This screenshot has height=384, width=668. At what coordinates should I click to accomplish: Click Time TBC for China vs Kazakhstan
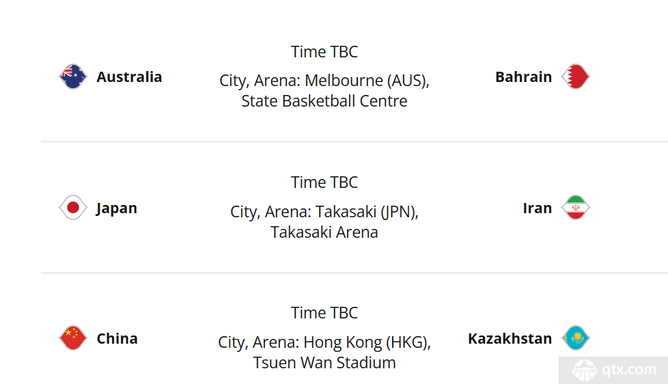point(324,313)
